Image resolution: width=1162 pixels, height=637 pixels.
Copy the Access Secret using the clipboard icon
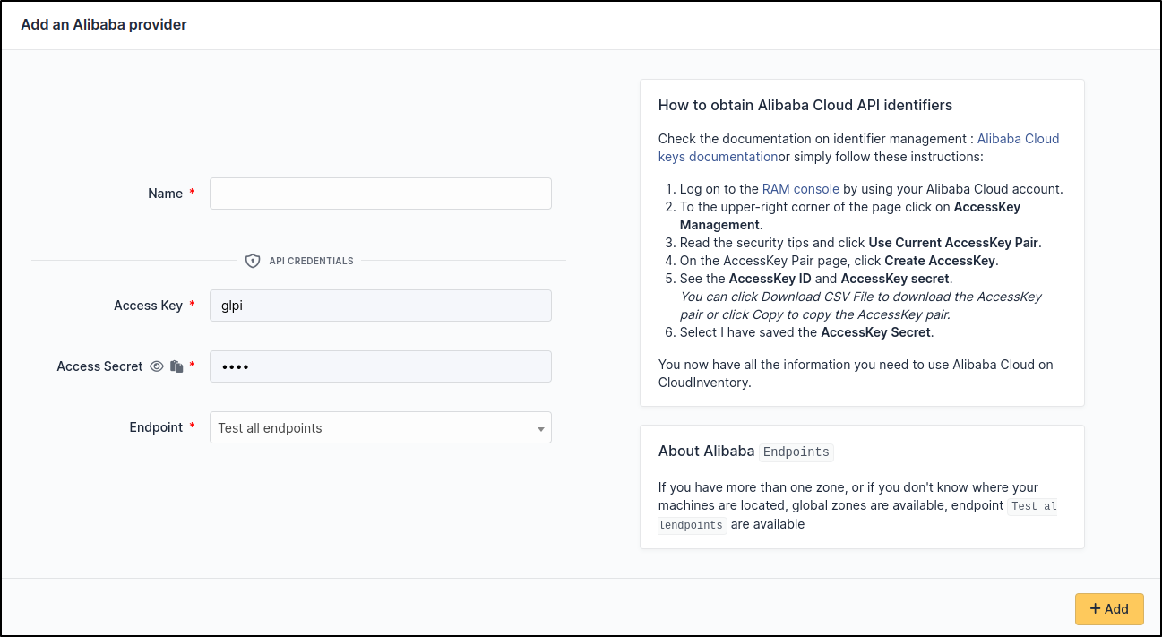point(176,366)
